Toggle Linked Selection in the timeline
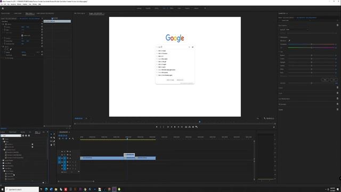Image resolution: width=341 pixels, height=192 pixels. [x=66, y=139]
